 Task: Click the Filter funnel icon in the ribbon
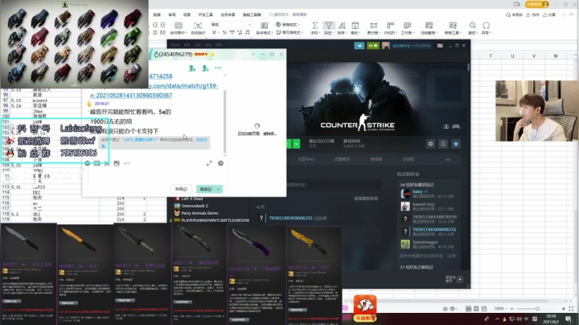pos(328,26)
